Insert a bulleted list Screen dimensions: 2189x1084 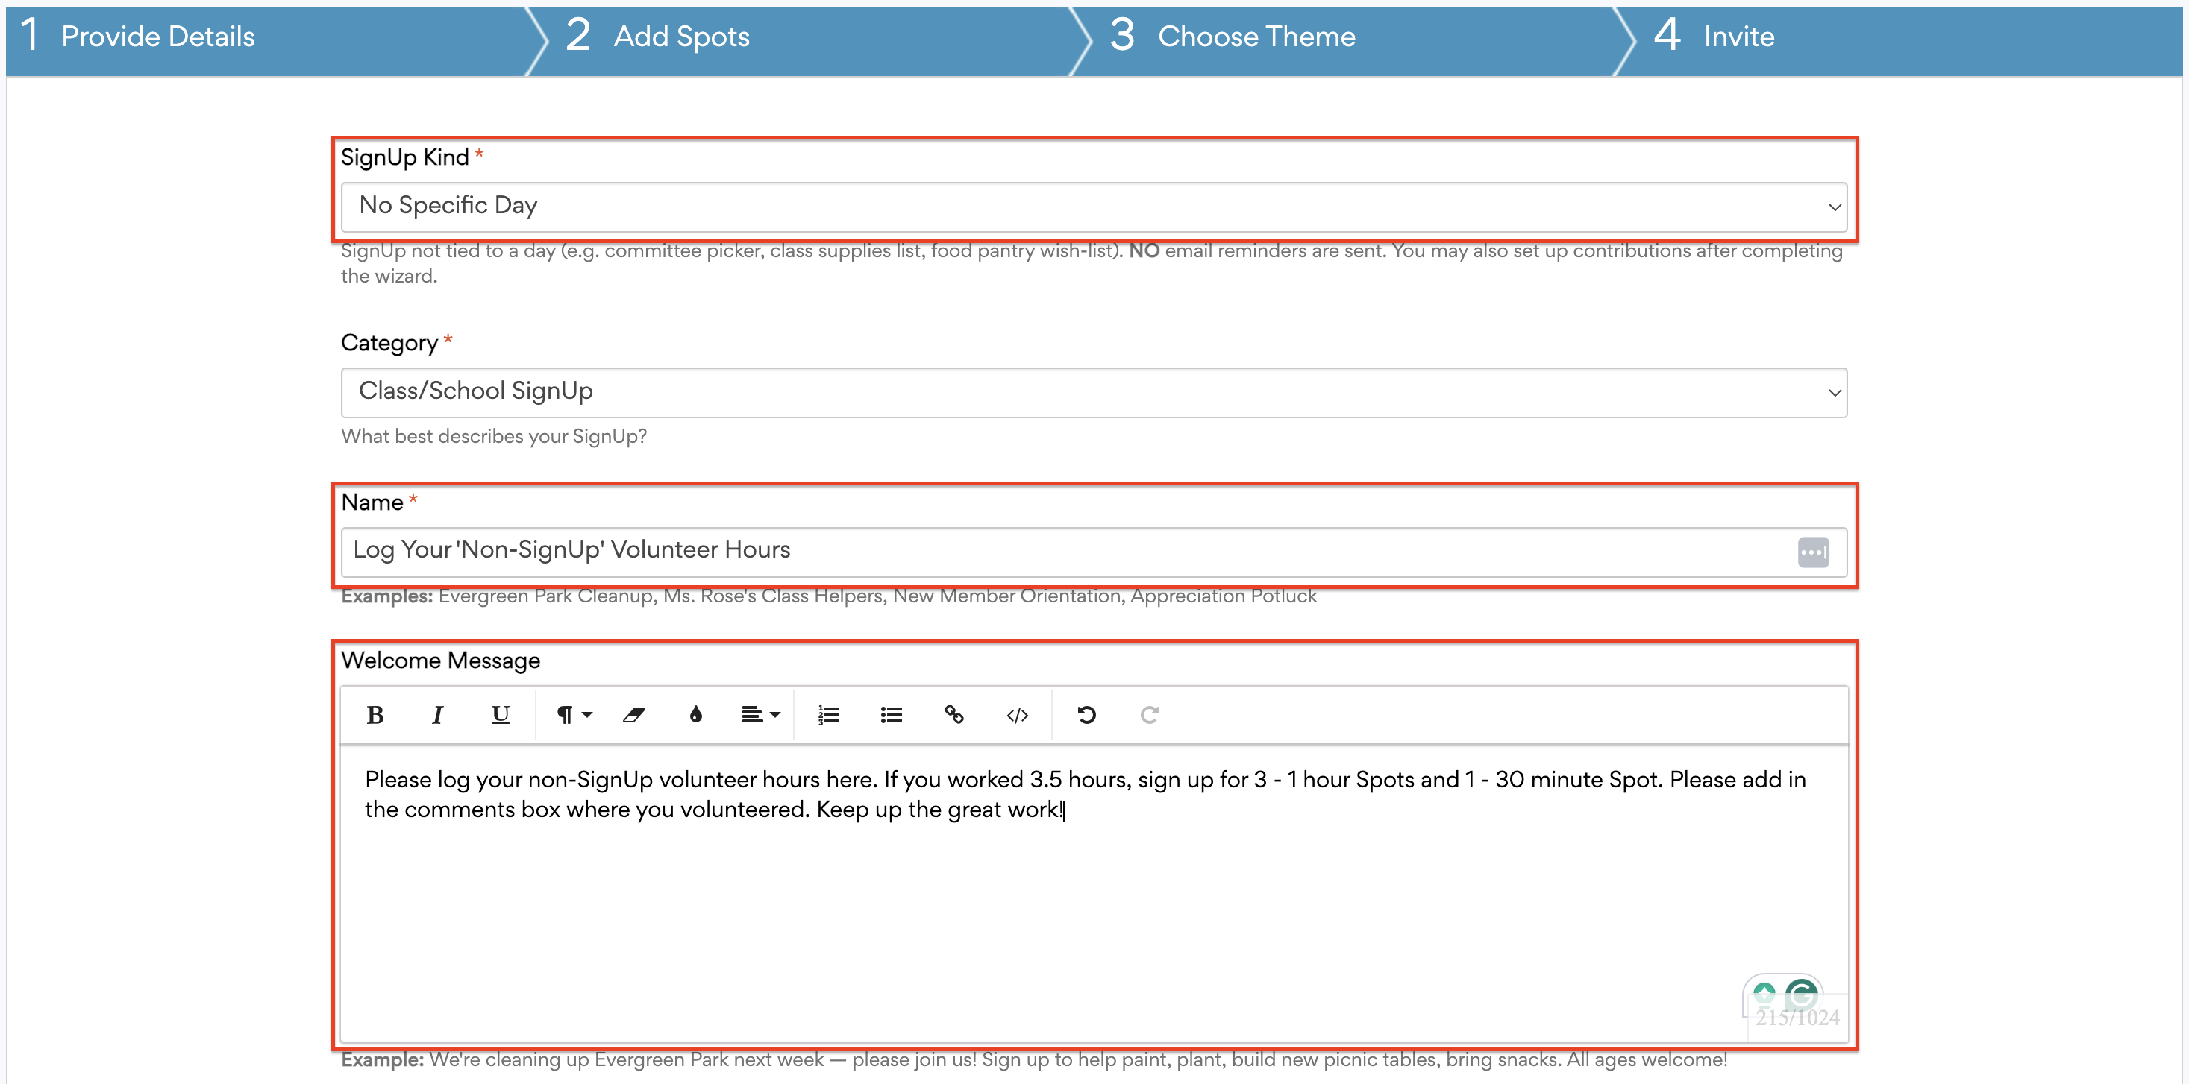click(892, 716)
